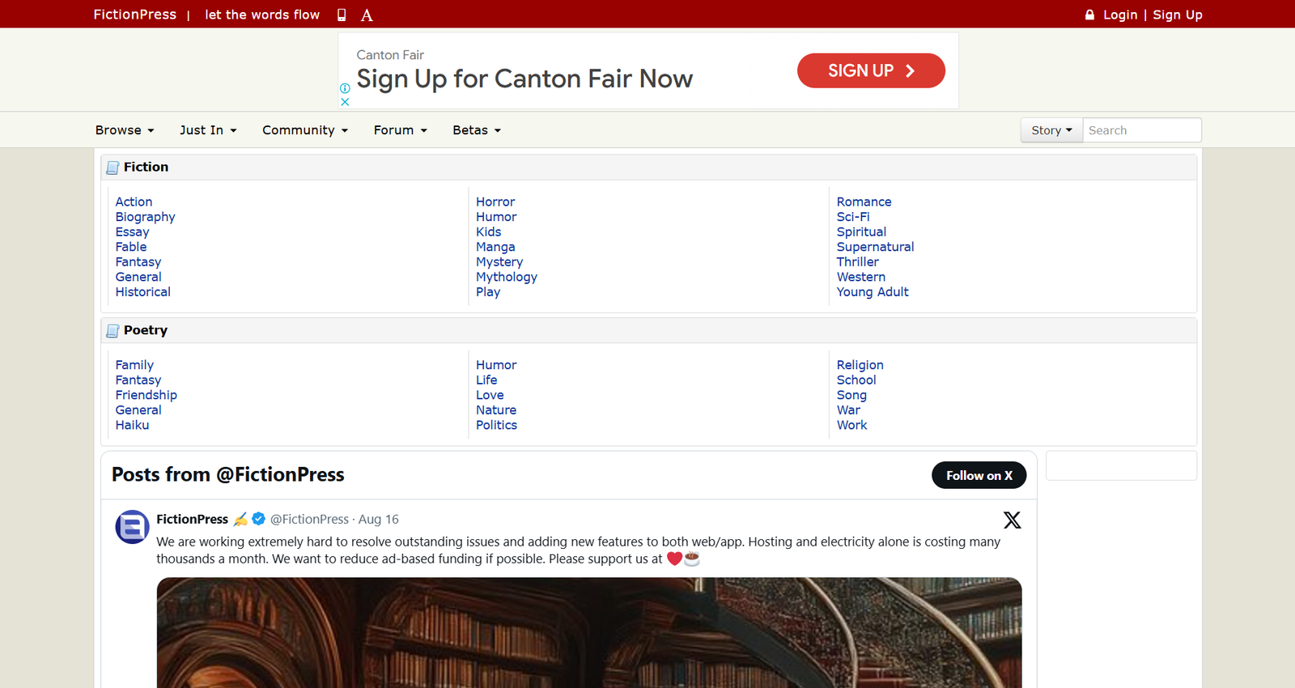Select the Young Adult category
Screen dimensions: 1295x688
point(873,292)
